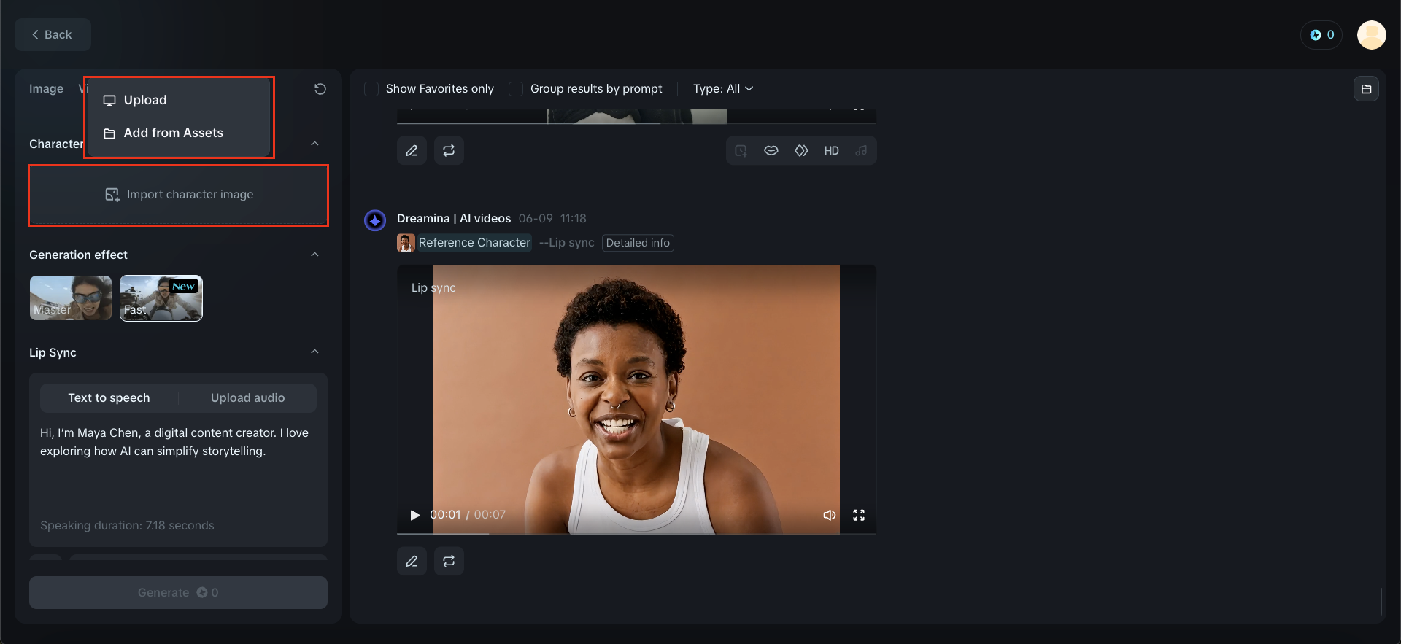The width and height of the screenshot is (1401, 644).
Task: Select the Fast generation effect
Action: click(161, 298)
